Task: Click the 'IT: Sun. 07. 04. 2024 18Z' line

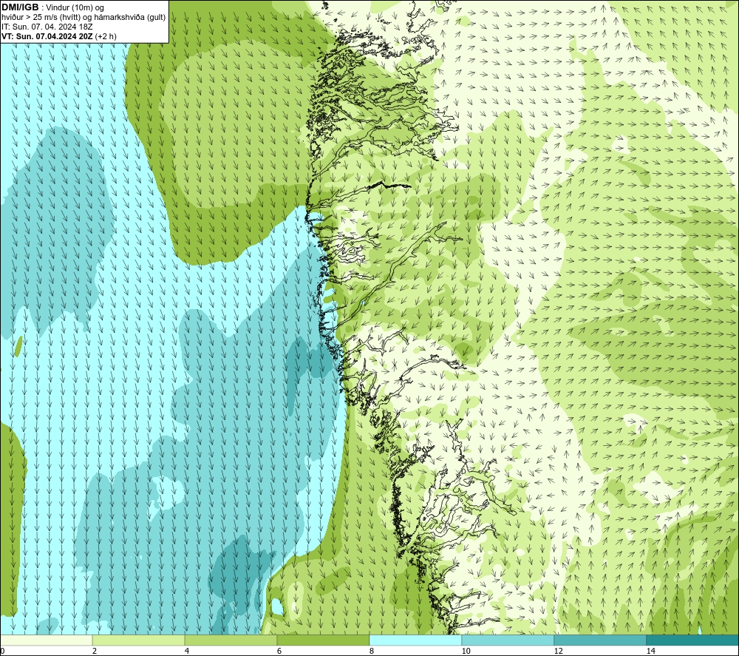Action: [47, 27]
